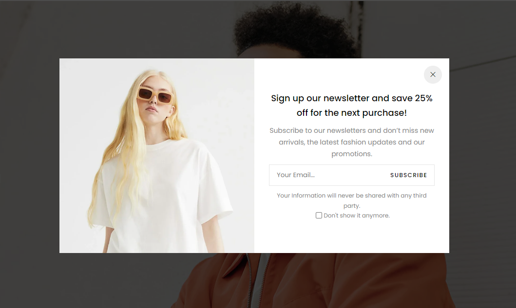Click dimmed backdrop right of the popup

(482, 155)
